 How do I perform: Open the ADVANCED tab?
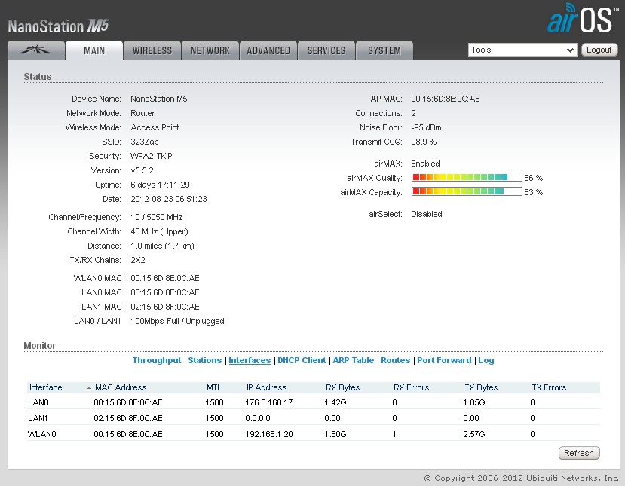click(268, 50)
